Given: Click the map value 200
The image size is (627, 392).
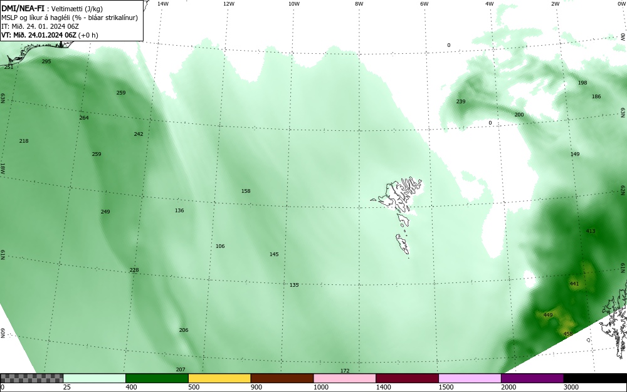Looking at the screenshot, I should (x=519, y=115).
